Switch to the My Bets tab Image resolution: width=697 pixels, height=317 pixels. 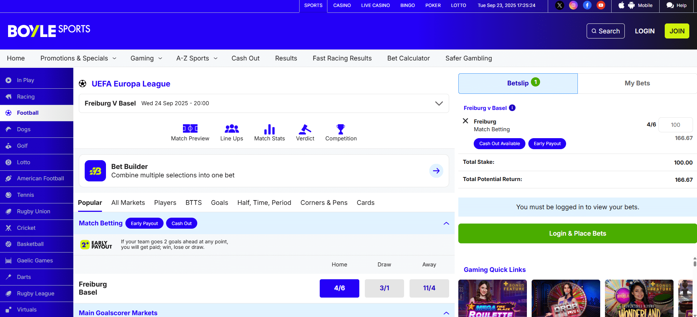point(637,83)
